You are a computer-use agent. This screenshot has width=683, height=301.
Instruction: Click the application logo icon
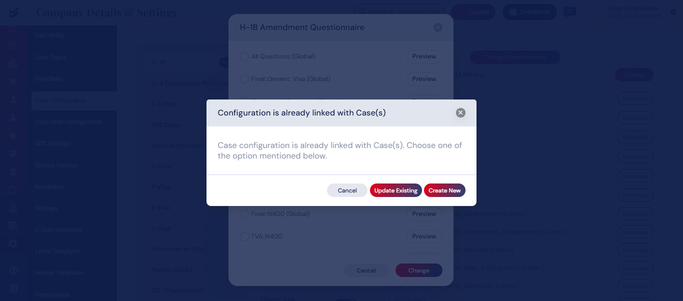click(x=13, y=12)
